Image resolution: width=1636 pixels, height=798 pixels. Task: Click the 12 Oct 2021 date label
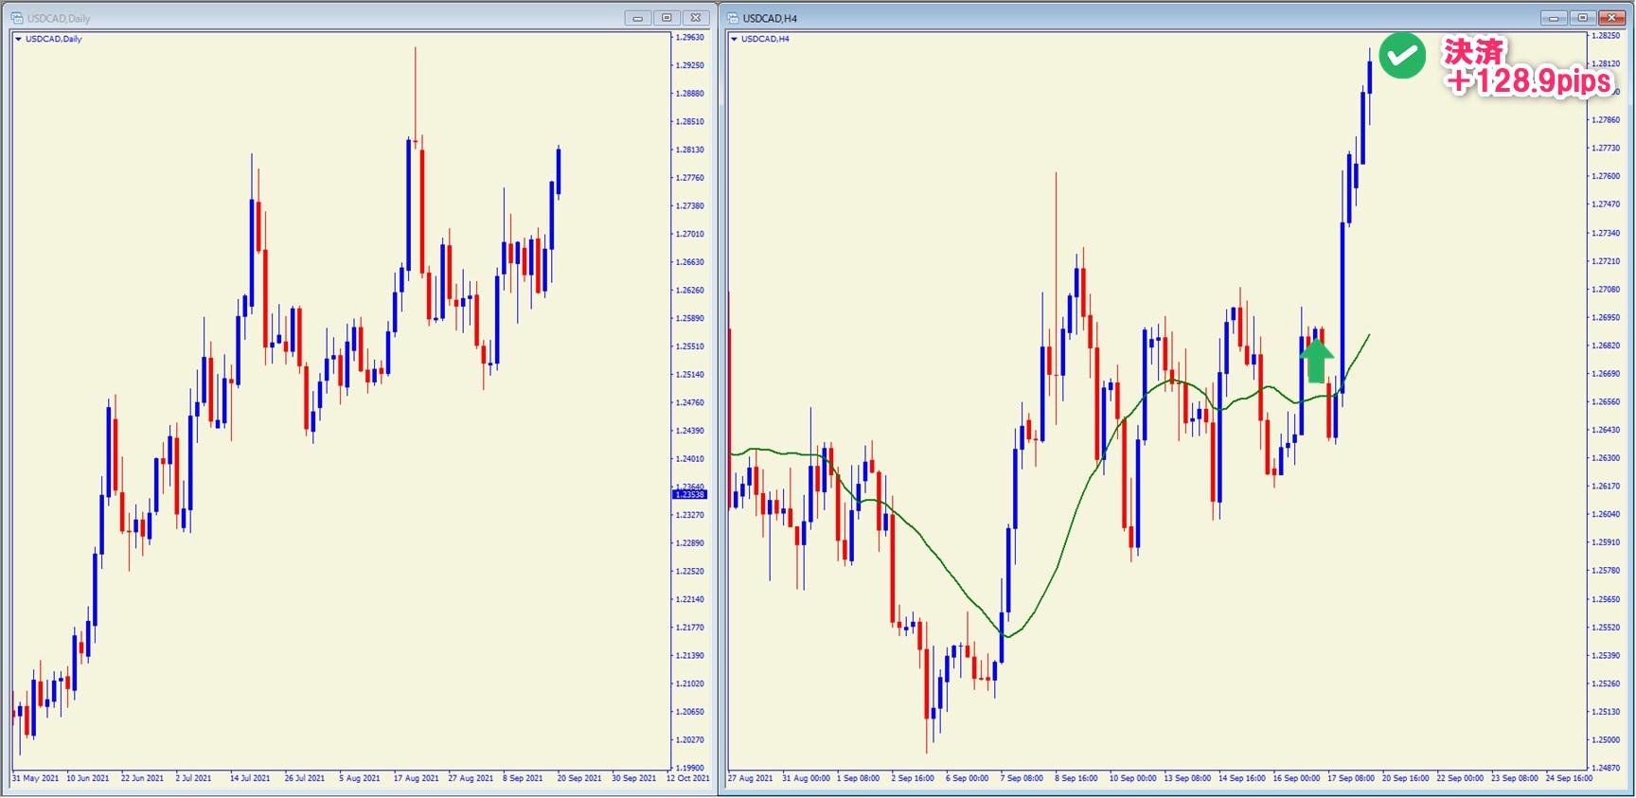[x=688, y=778]
